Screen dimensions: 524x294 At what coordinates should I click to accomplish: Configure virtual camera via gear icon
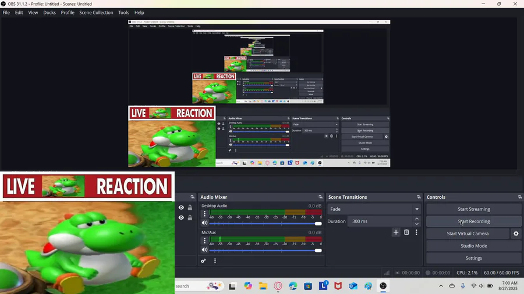(x=516, y=234)
